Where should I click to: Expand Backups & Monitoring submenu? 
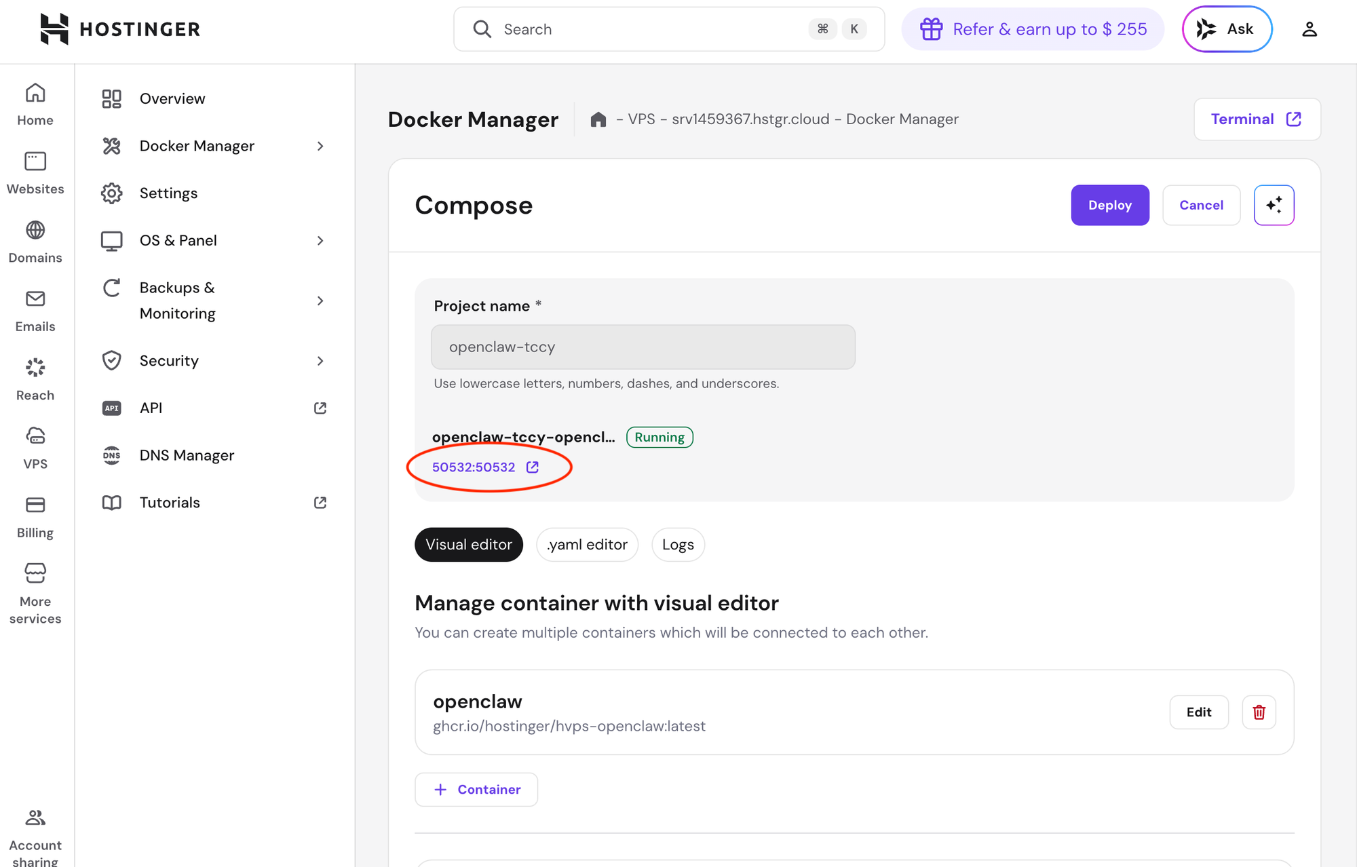click(x=320, y=301)
